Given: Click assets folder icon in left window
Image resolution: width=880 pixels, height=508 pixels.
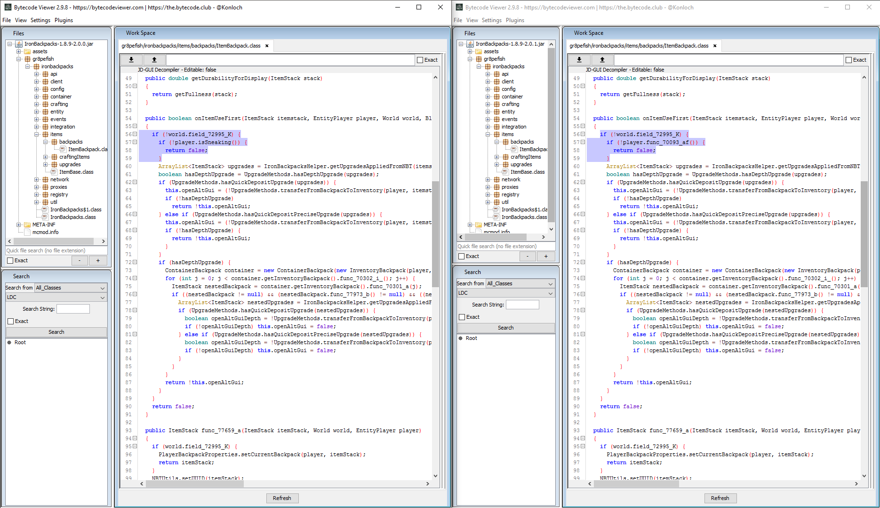Looking at the screenshot, I should (x=27, y=51).
